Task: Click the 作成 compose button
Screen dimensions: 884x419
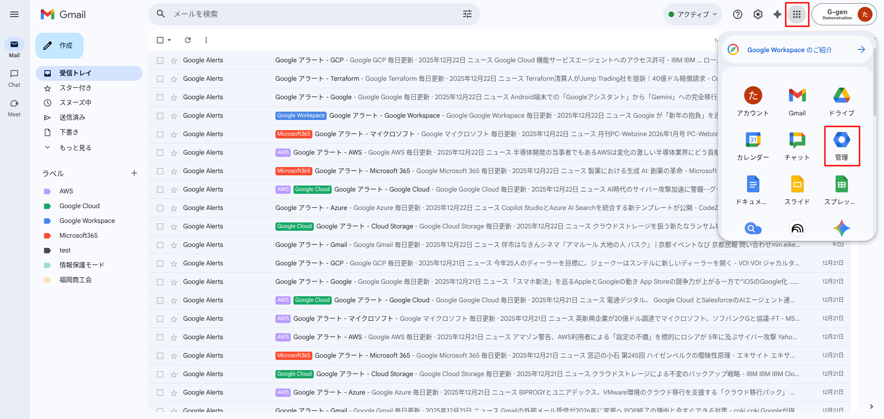Action: click(x=60, y=46)
